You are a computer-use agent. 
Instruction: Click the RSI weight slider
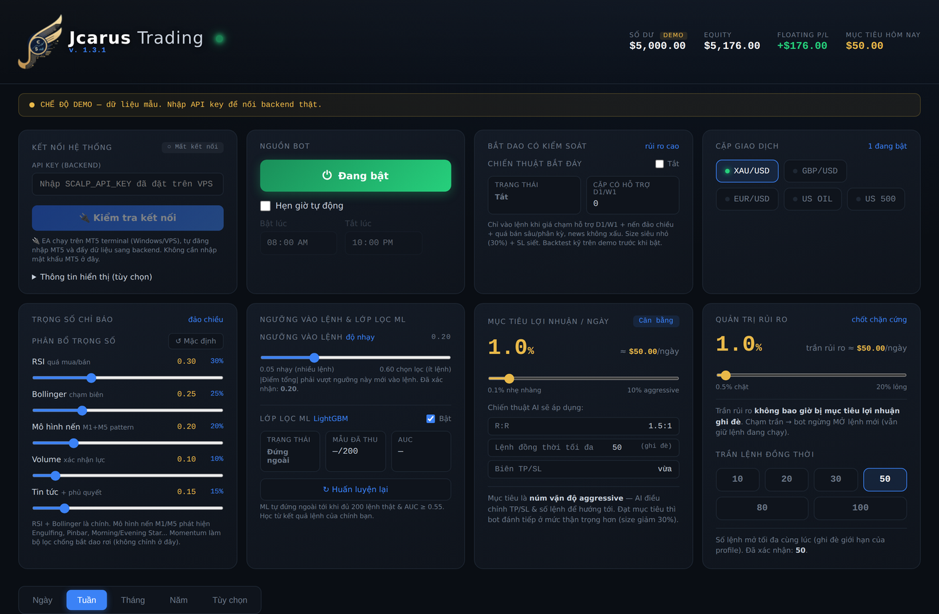127,377
